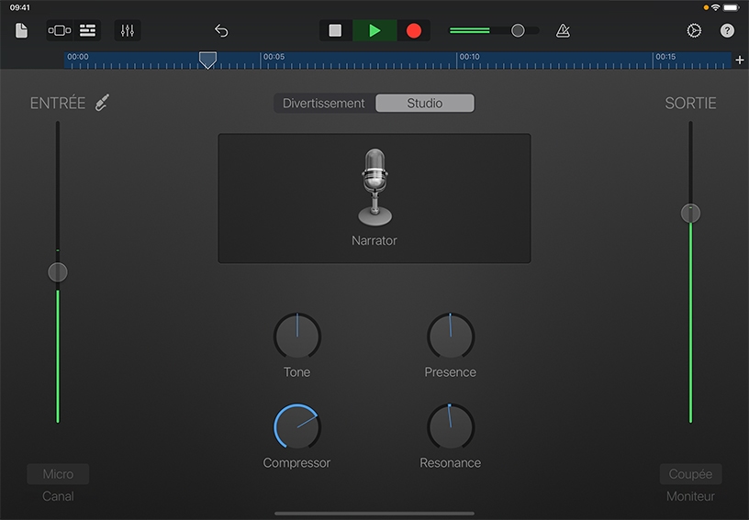Click the Narrator preset name
The width and height of the screenshot is (749, 520).
(x=374, y=240)
